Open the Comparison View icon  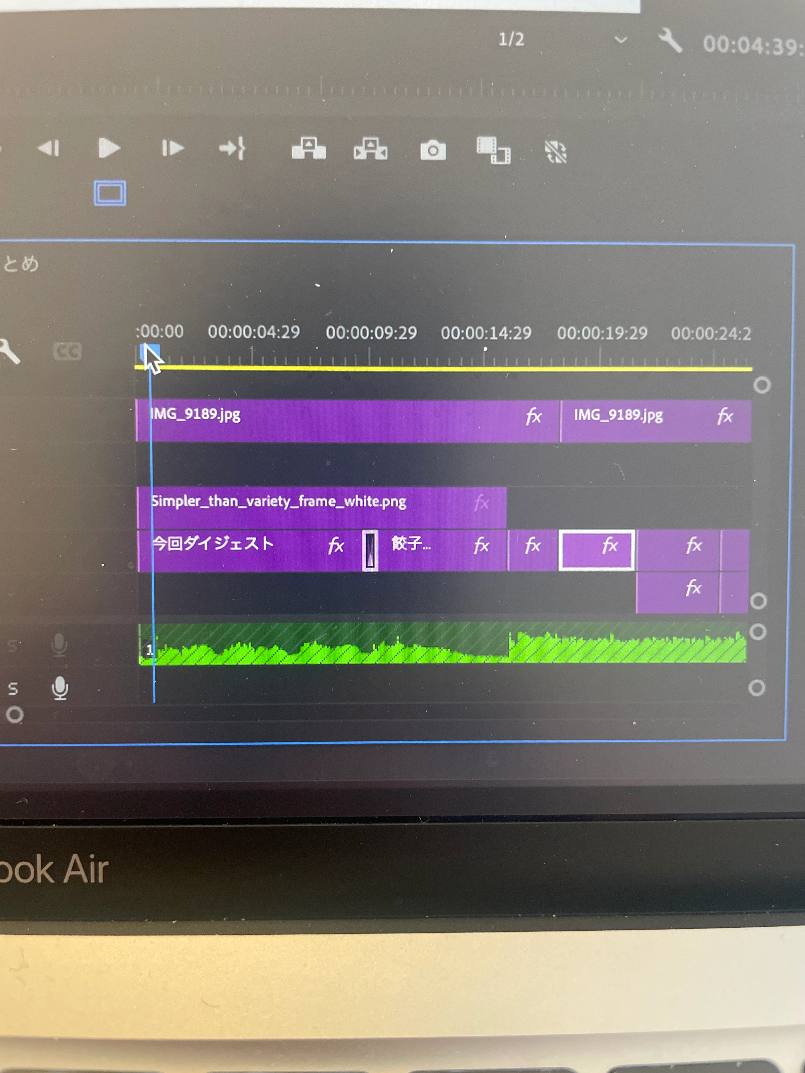click(494, 150)
